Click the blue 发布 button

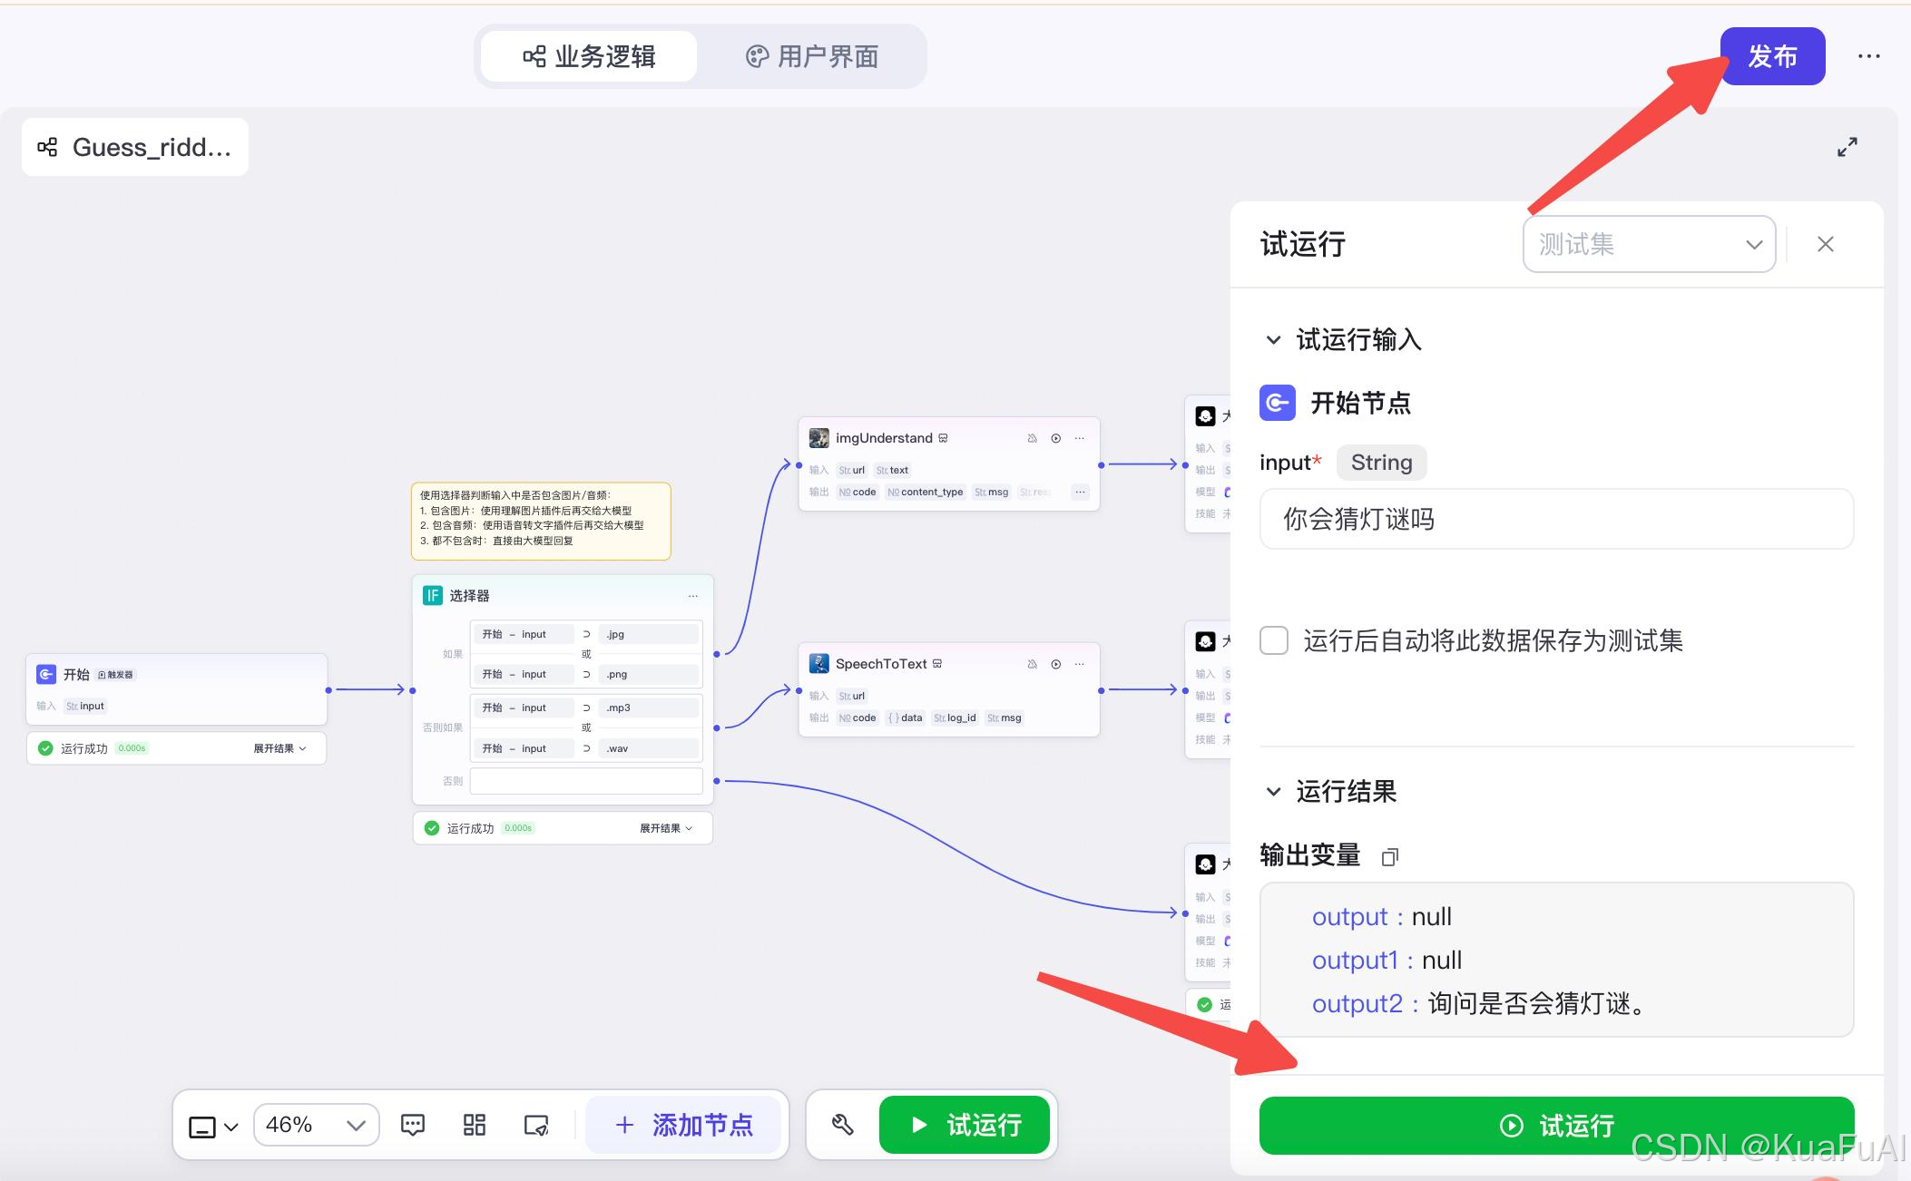(x=1771, y=56)
